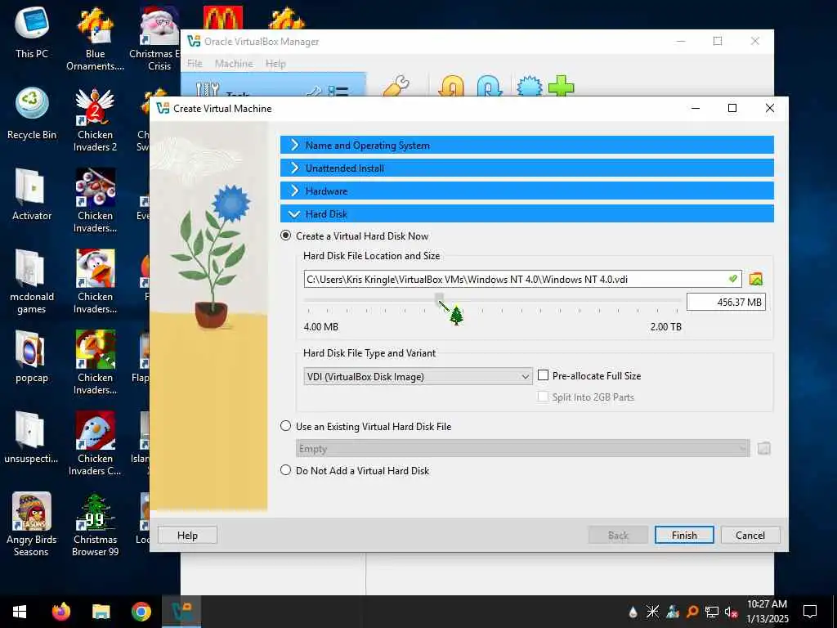Screen dimensions: 837x628
Task: Click the Tools list-view icon in VirtualBox Manager
Action: pos(338,91)
